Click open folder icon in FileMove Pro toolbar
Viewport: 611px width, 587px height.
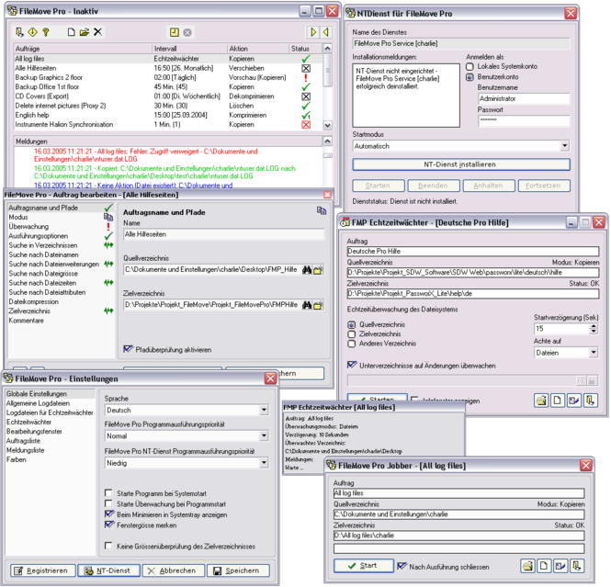pyautogui.click(x=85, y=32)
